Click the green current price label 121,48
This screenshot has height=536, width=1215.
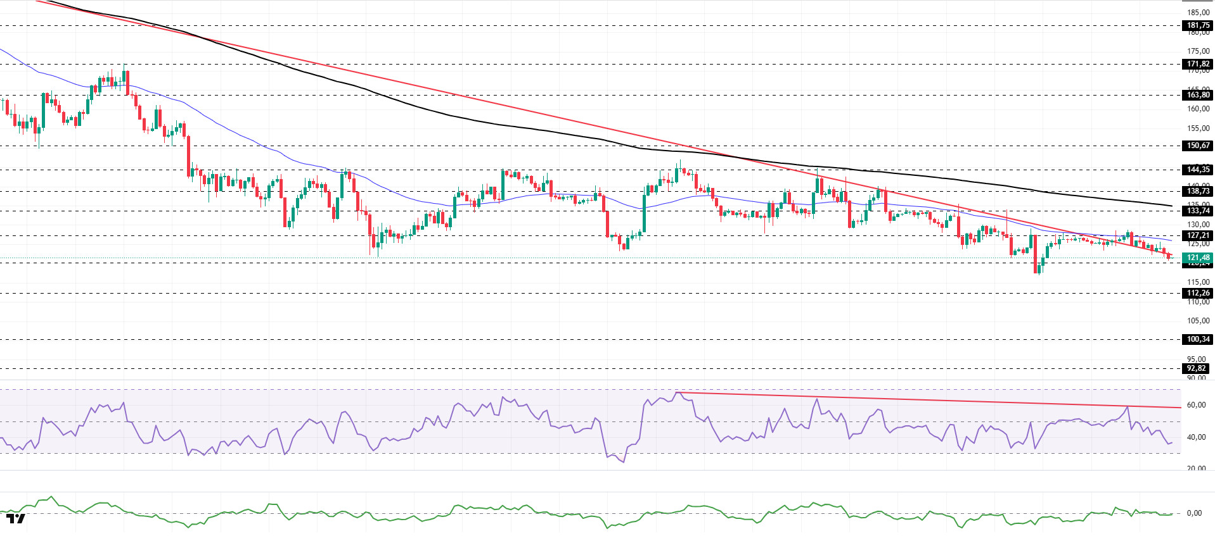coord(1197,258)
